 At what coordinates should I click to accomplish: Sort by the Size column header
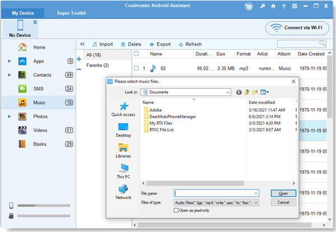[x=223, y=54]
